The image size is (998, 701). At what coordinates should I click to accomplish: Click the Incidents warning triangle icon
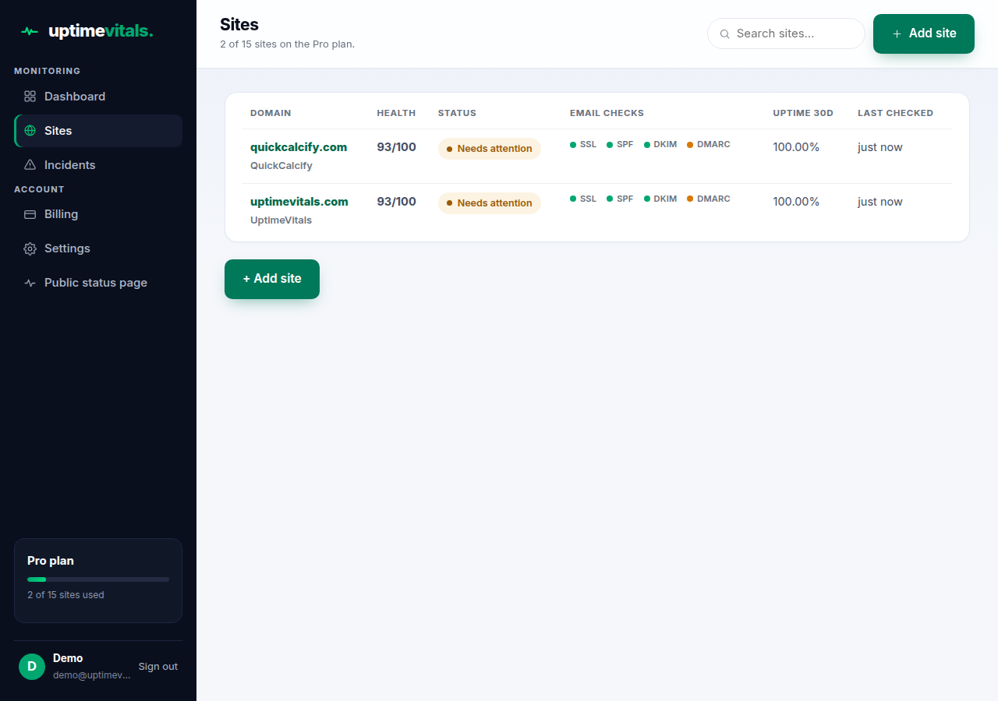[x=30, y=165]
